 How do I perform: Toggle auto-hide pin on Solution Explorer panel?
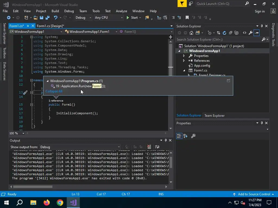click(x=262, y=26)
